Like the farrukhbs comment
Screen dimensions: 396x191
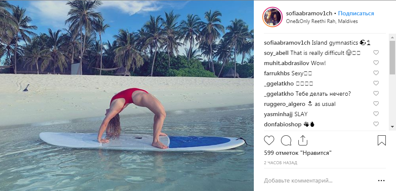click(376, 73)
